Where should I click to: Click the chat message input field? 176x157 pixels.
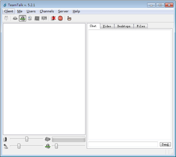tap(123, 144)
